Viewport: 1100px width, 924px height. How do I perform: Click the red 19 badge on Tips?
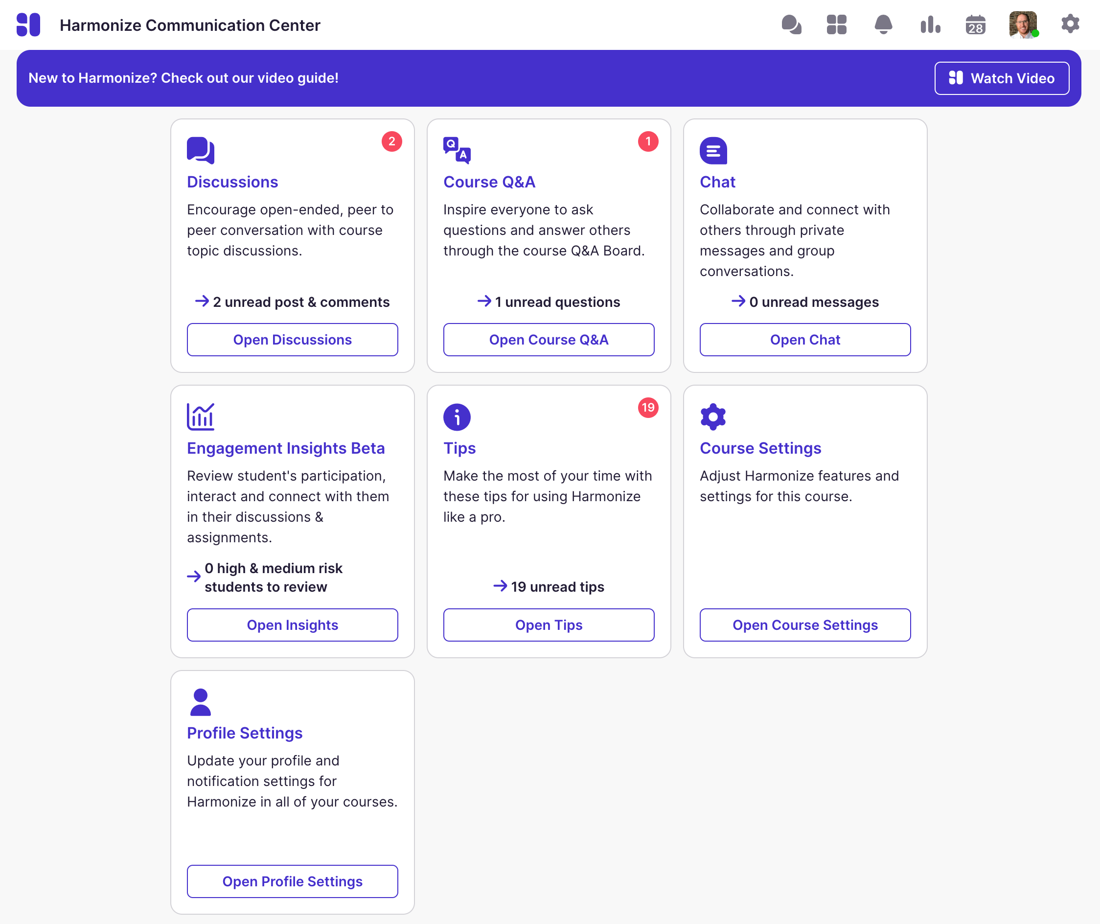(648, 408)
